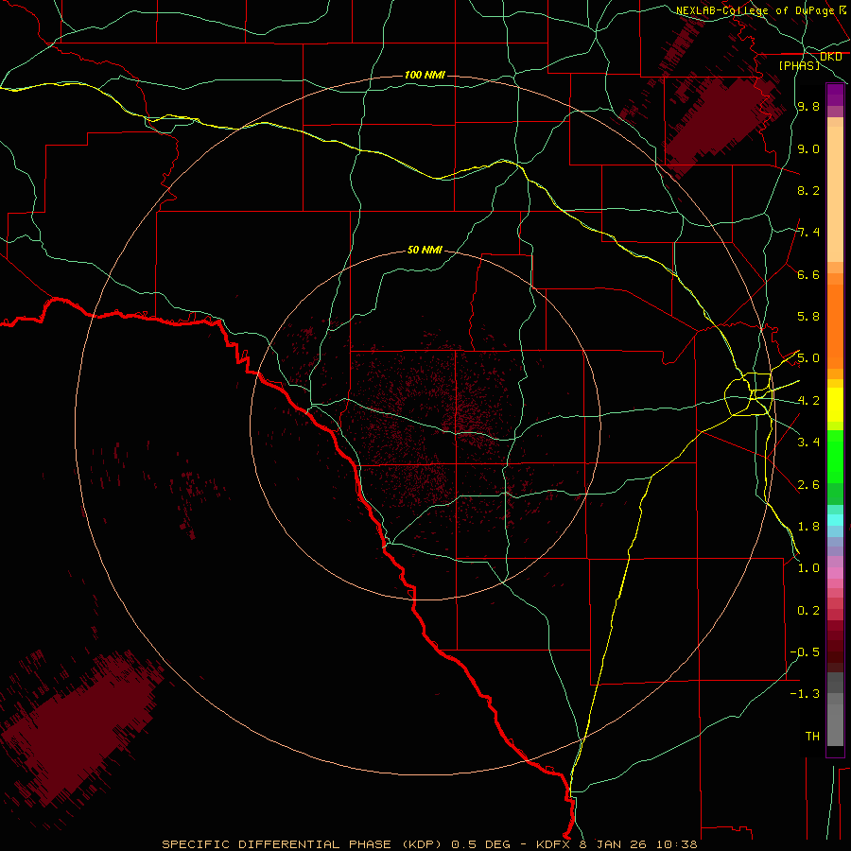Click the DKD label above the color scale
This screenshot has height=851, width=851.
pos(831,57)
